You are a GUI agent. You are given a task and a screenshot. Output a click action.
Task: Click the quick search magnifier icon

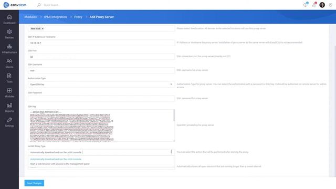point(39,5)
